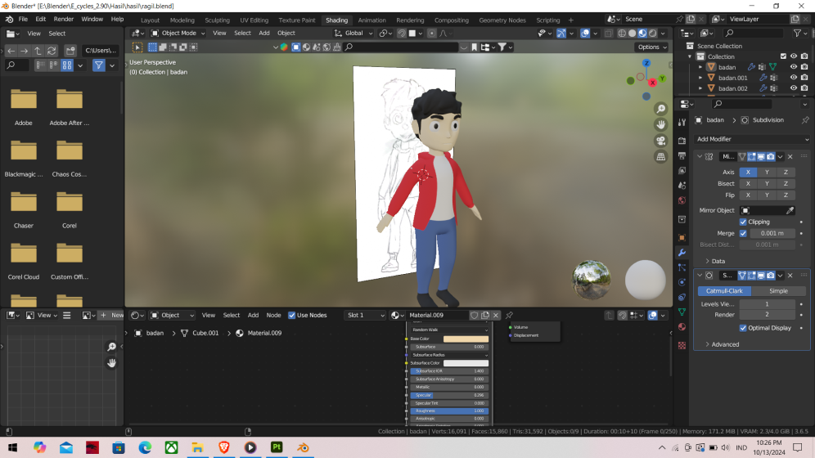815x458 pixels.
Task: Toggle the Merge checkbox
Action: click(743, 233)
